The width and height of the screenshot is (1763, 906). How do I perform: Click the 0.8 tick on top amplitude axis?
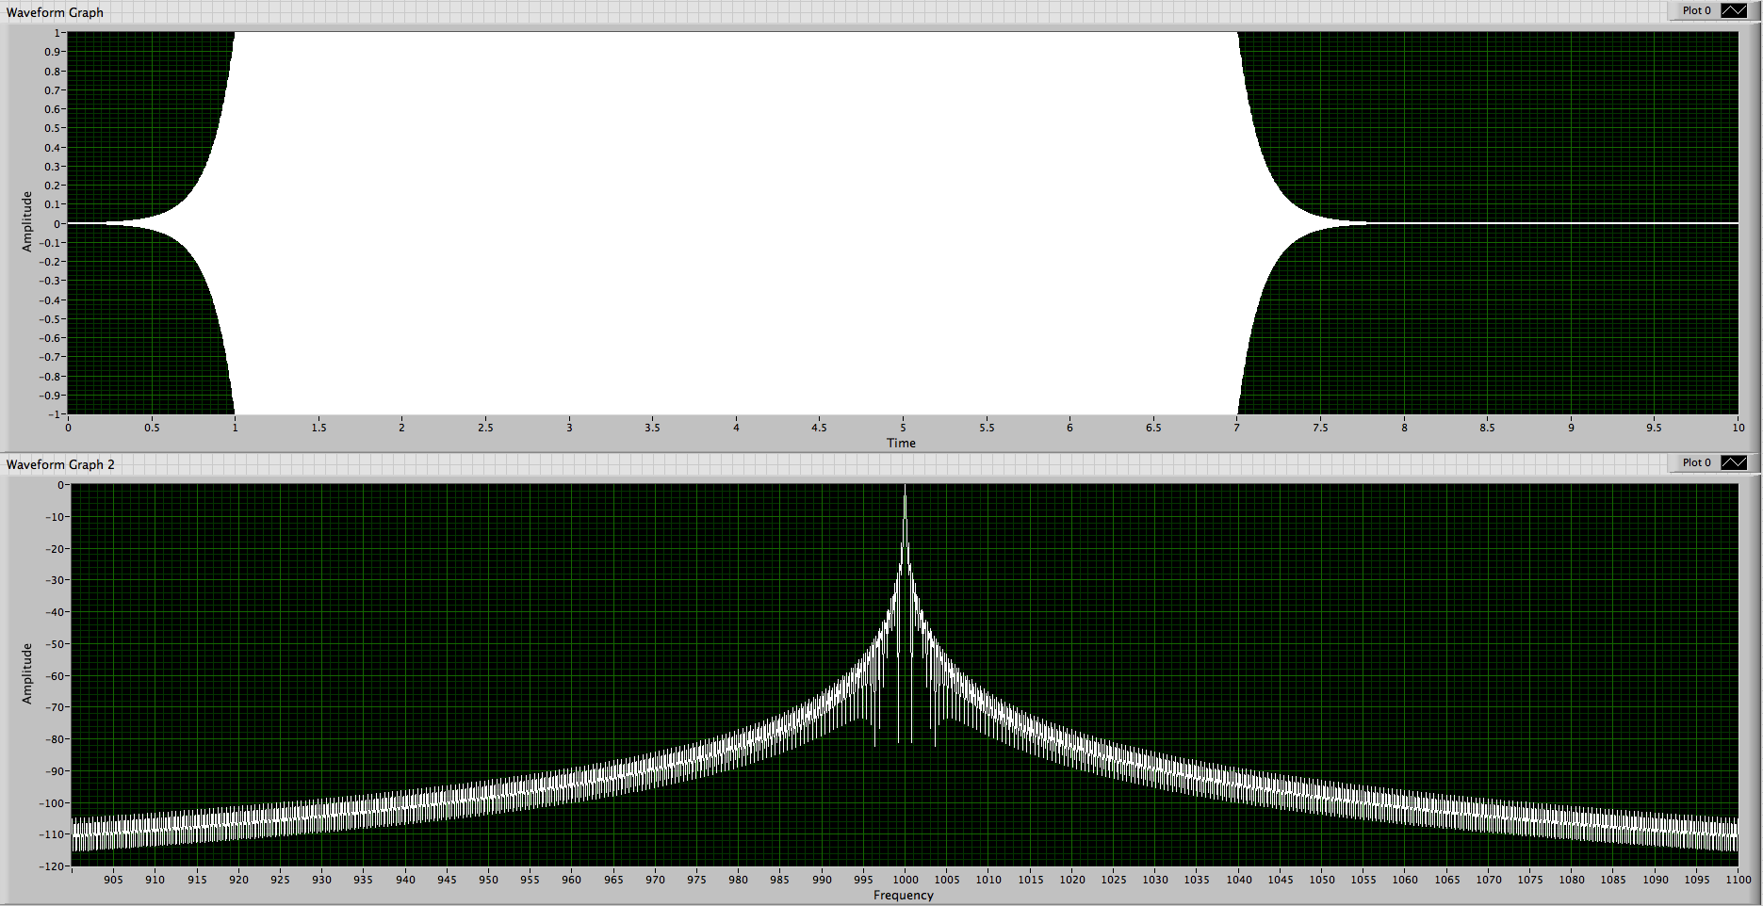[53, 72]
